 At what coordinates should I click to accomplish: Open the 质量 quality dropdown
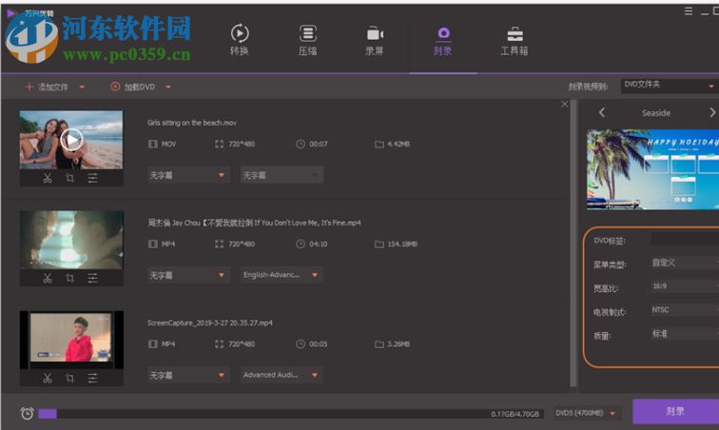click(x=685, y=334)
